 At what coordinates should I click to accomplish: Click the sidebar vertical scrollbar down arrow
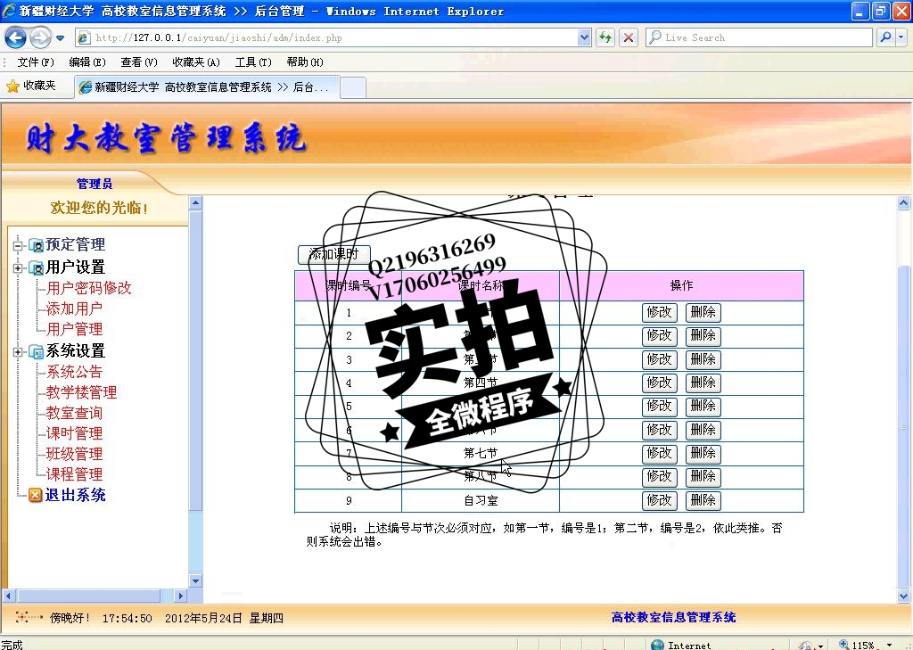(195, 581)
